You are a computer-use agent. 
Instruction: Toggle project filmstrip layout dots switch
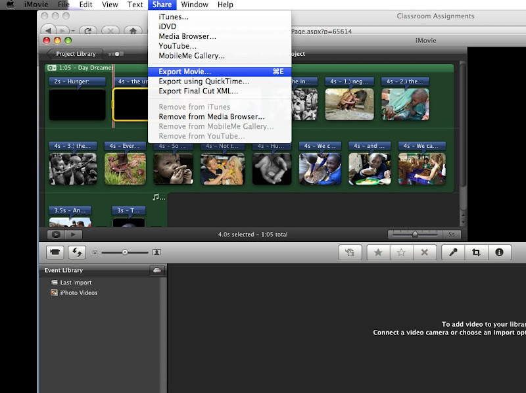pyautogui.click(x=116, y=54)
